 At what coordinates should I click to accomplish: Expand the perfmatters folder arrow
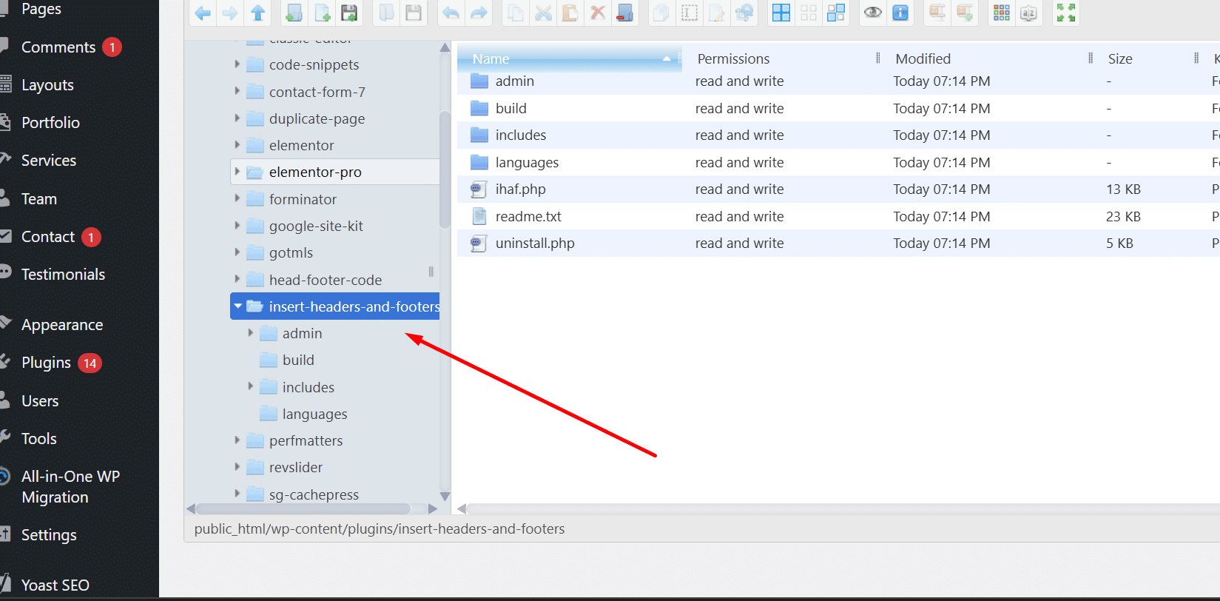(x=237, y=440)
